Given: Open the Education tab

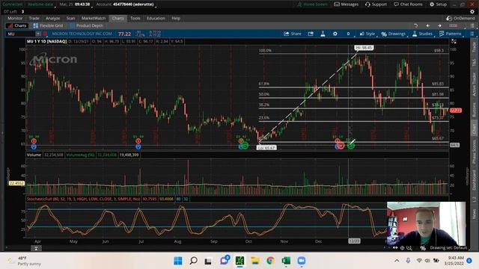Looking at the screenshot, I should coord(156,18).
